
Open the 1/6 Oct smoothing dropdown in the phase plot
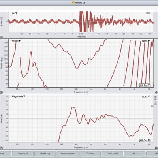pyautogui.click(x=145, y=85)
